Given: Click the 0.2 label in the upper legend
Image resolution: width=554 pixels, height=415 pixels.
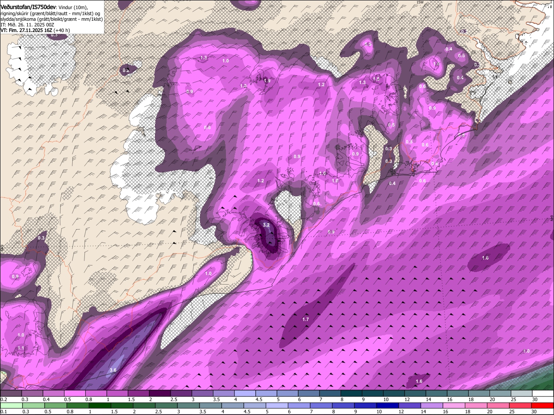Looking at the screenshot, I should [3, 399].
